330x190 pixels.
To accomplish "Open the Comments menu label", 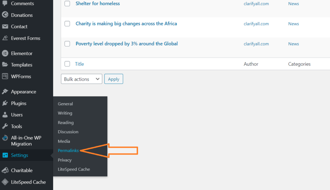I will click(22, 3).
